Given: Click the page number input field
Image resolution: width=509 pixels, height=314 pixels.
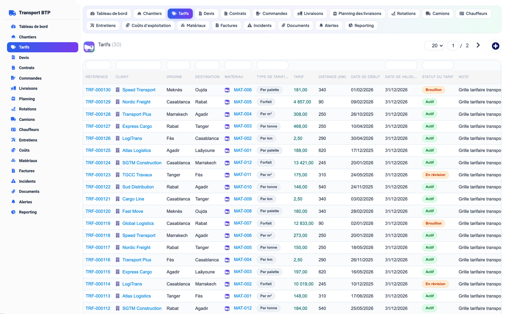Looking at the screenshot, I should click(453, 46).
